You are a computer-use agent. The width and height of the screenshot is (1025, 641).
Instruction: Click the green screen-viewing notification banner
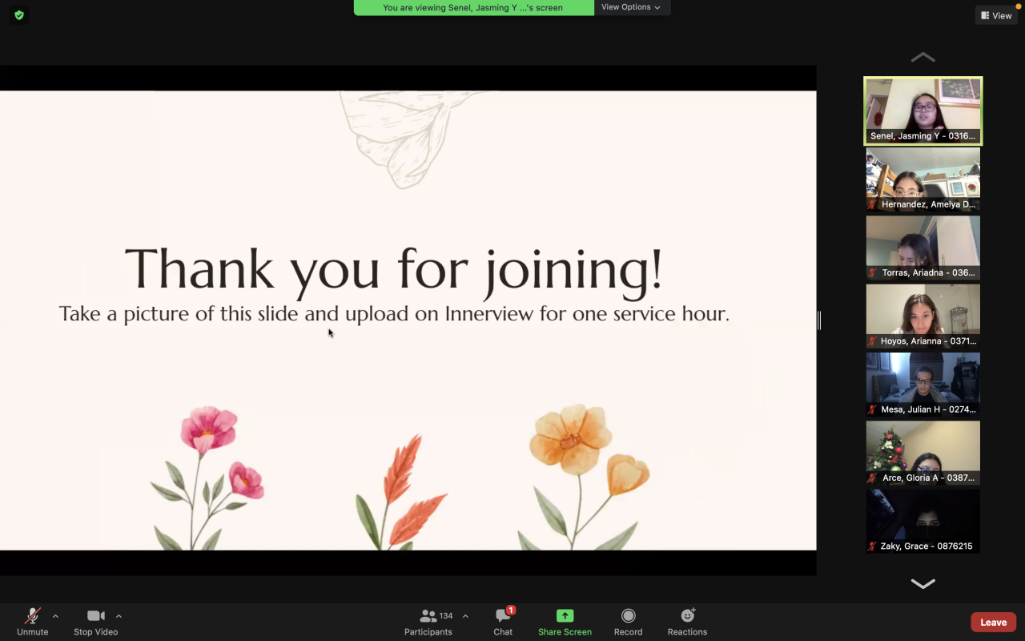474,7
